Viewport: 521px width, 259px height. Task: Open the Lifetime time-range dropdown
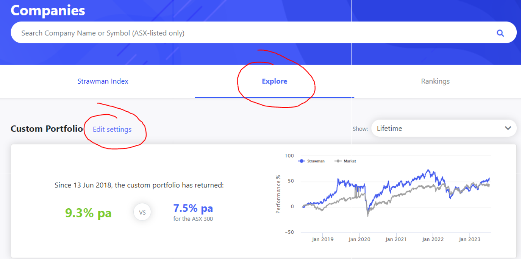[x=444, y=128]
